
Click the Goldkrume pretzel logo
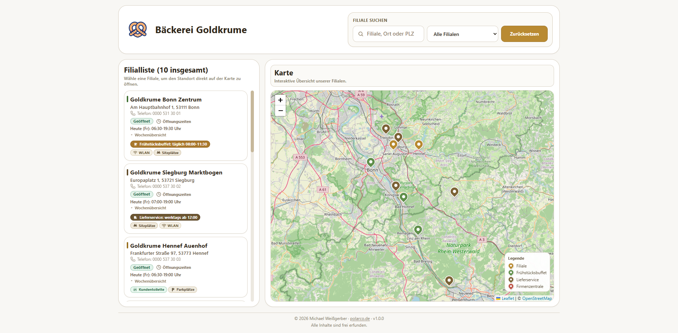point(138,30)
